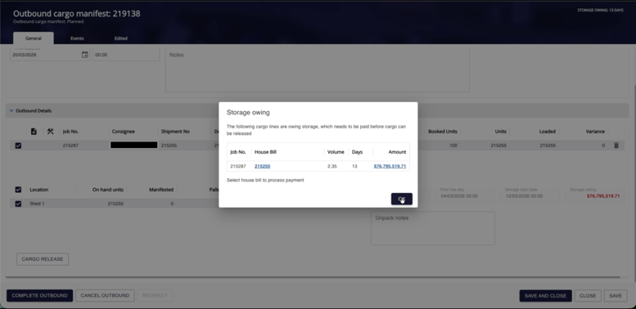Image resolution: width=636 pixels, height=309 pixels.
Task: Click the time field 00:00
Action: pyautogui.click(x=126, y=55)
